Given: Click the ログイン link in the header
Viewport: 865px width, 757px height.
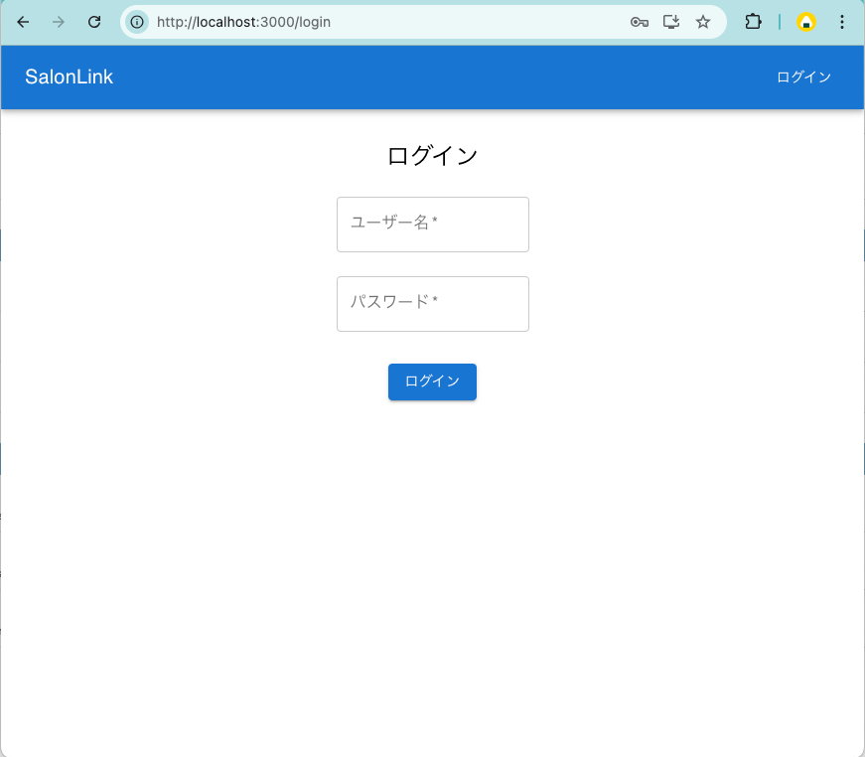Looking at the screenshot, I should point(803,76).
